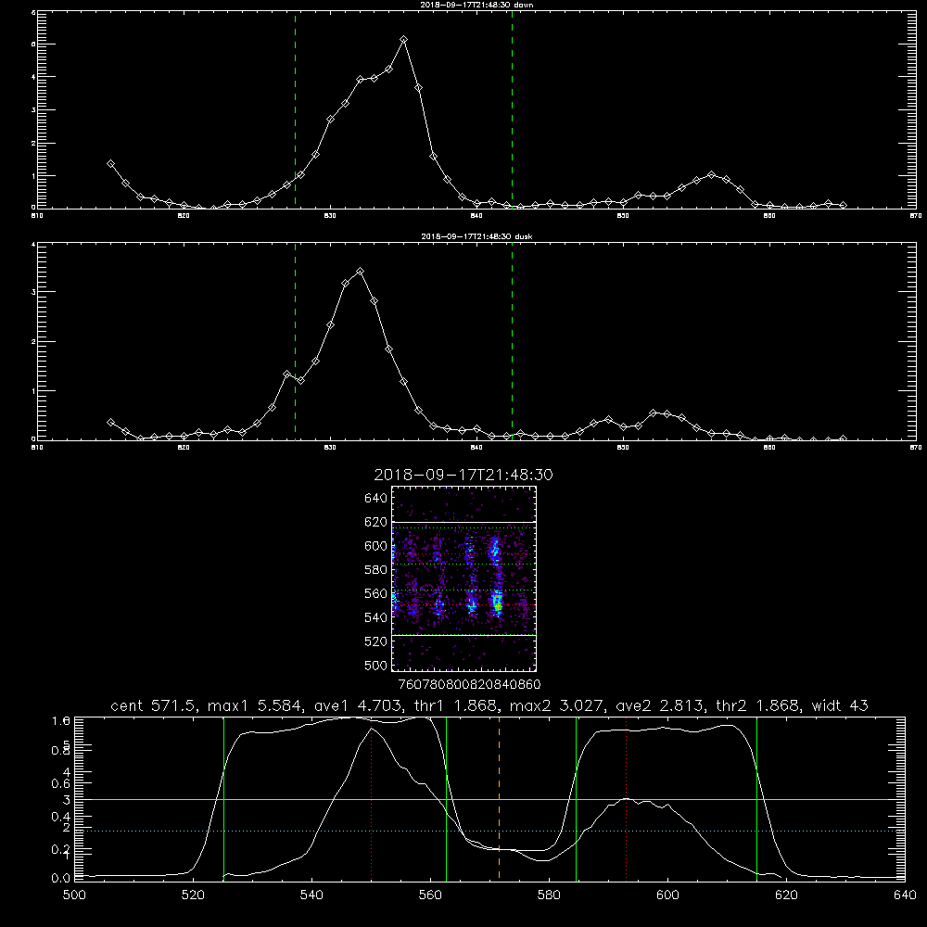Click the secondary peak marker on the right of the dawn plot

pyautogui.click(x=711, y=175)
